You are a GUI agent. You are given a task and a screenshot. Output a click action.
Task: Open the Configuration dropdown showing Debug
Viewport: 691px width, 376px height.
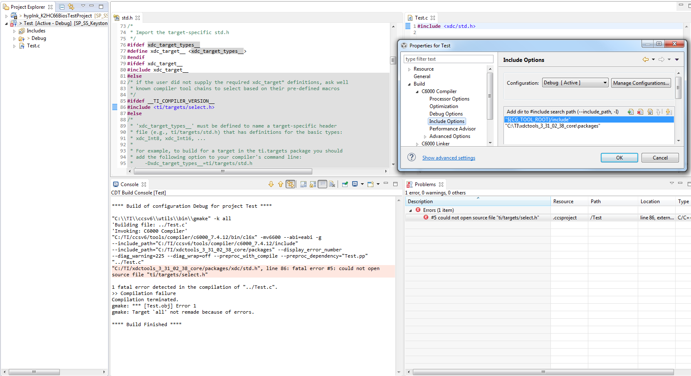(x=575, y=83)
